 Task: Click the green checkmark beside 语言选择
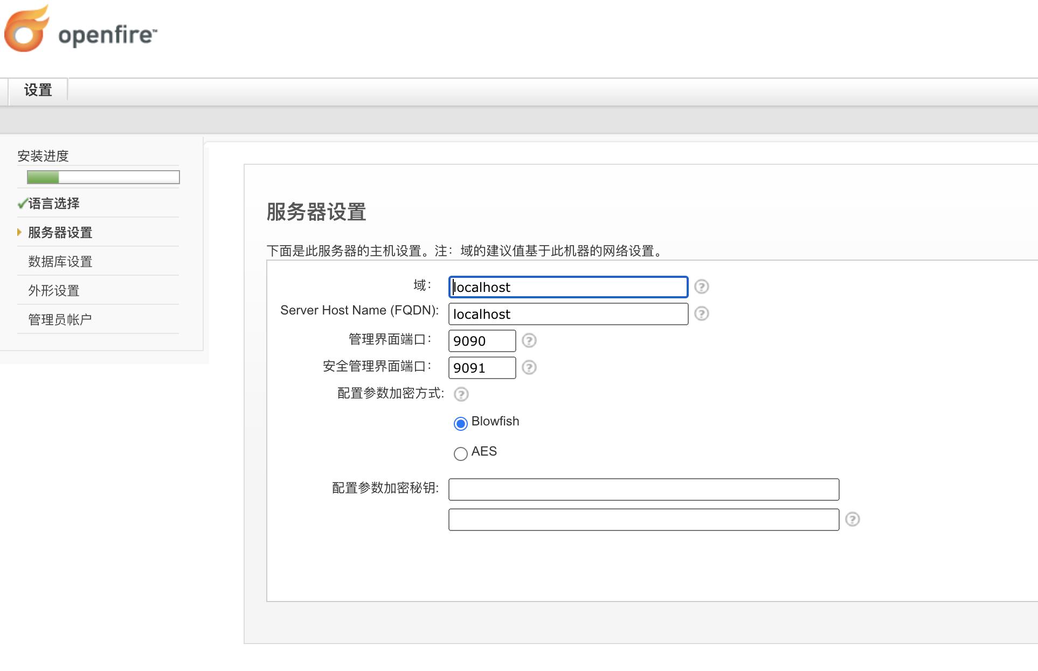22,204
